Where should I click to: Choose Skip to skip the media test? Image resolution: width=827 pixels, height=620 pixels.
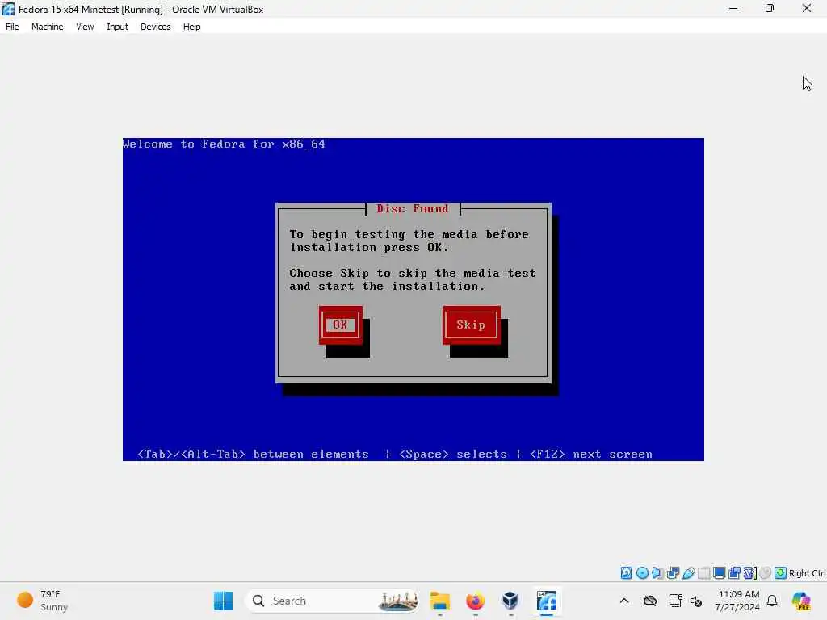coord(471,325)
